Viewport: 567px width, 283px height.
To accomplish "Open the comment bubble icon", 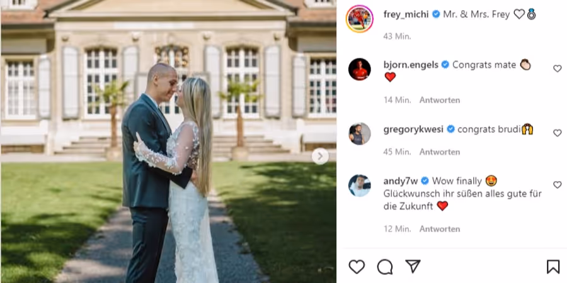I will click(x=385, y=267).
